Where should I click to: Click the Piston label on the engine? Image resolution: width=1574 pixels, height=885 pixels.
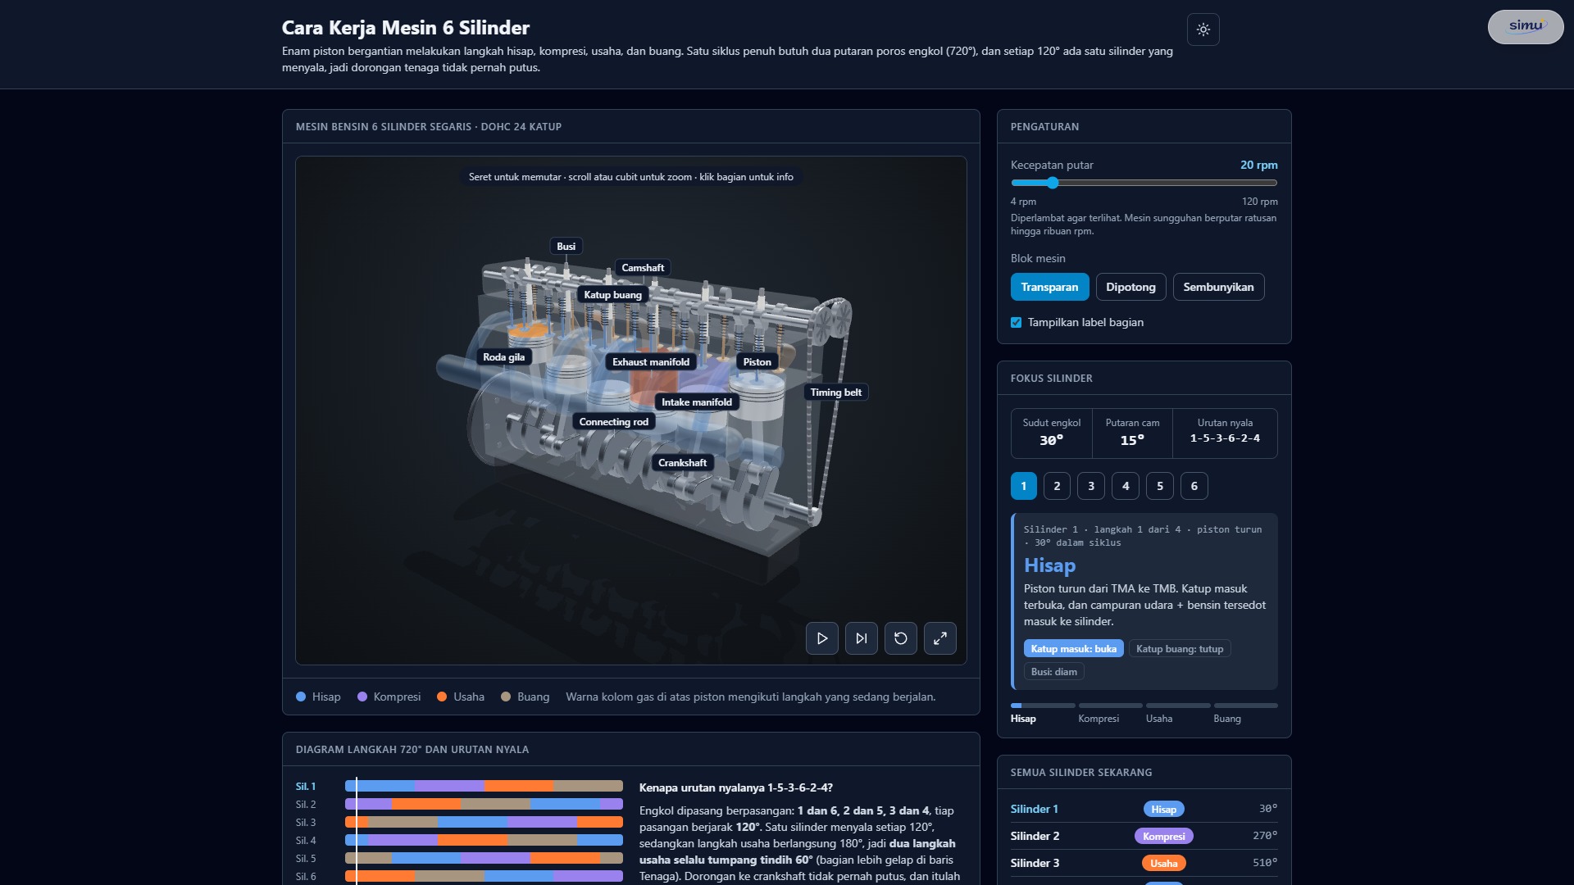click(x=757, y=362)
